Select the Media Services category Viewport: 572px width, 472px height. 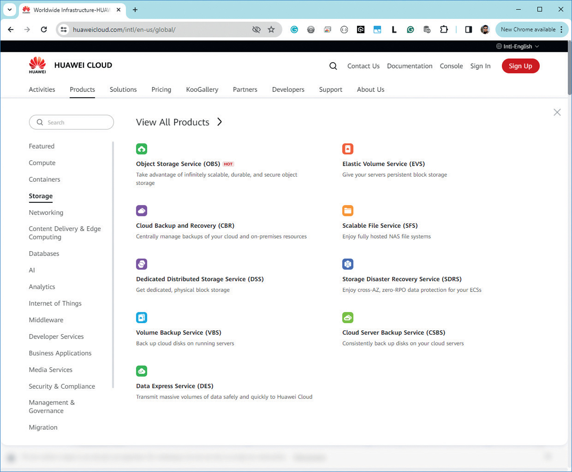tap(51, 370)
